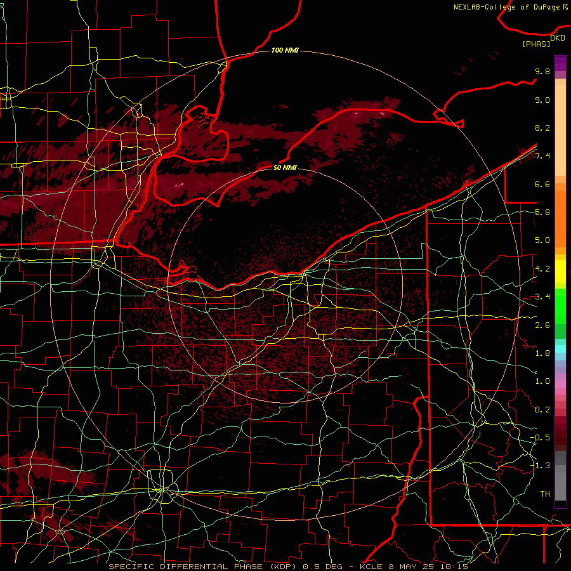Click the purple swatch at the legend top
The width and height of the screenshot is (571, 571).
click(560, 63)
